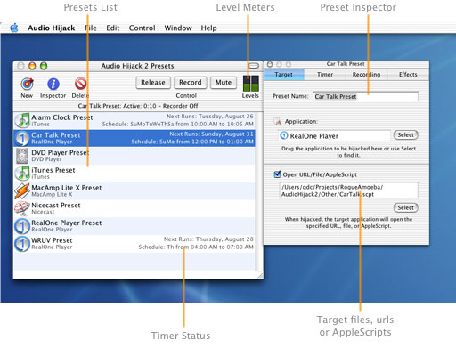The height and width of the screenshot is (348, 456).
Task: Click the iTunes Preset icon
Action: [x=22, y=173]
